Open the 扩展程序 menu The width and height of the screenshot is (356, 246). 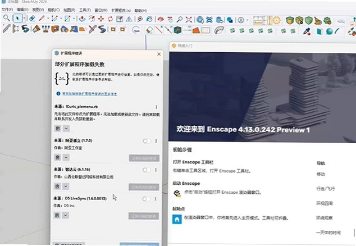[x=121, y=11]
